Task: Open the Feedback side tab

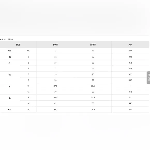Action: point(148,78)
